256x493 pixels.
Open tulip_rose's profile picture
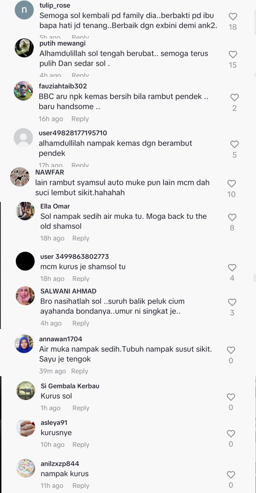point(24,10)
